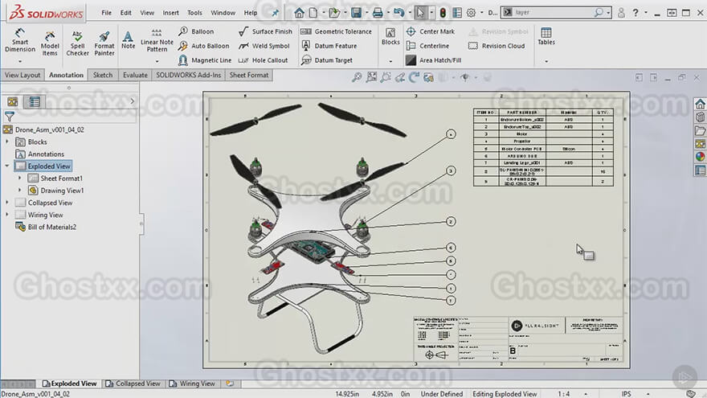
Task: Expand Smart Dimension dropdown arrow
Action: tap(20, 61)
